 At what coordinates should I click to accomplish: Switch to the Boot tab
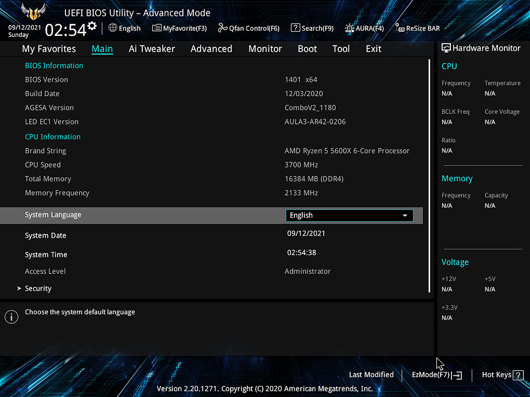pos(307,49)
